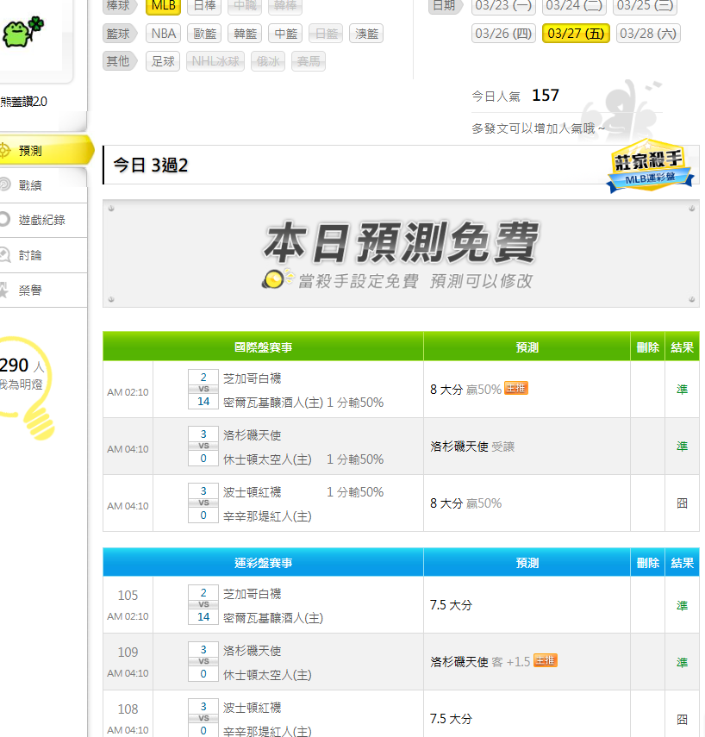Click the orange 主推 tag on 8 大分

515,389
